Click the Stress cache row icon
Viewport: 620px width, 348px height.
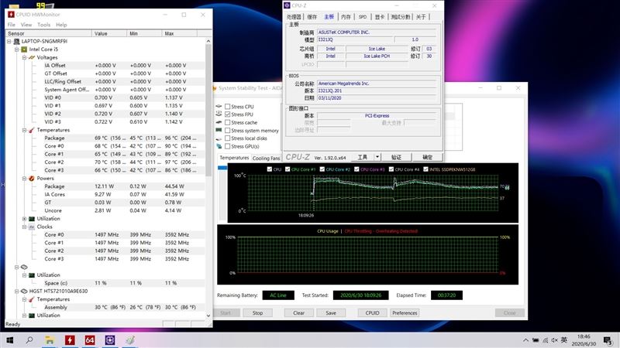[219, 122]
